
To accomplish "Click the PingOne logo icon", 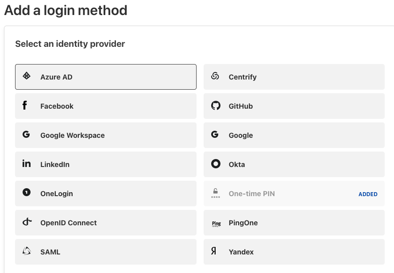I will tap(216, 224).
